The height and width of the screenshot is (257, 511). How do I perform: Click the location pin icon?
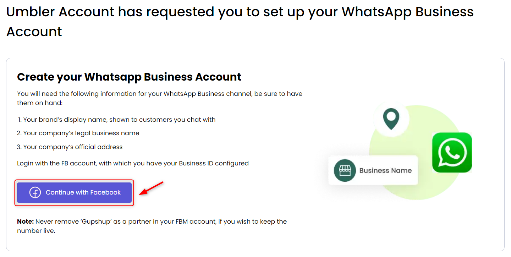[x=391, y=119]
